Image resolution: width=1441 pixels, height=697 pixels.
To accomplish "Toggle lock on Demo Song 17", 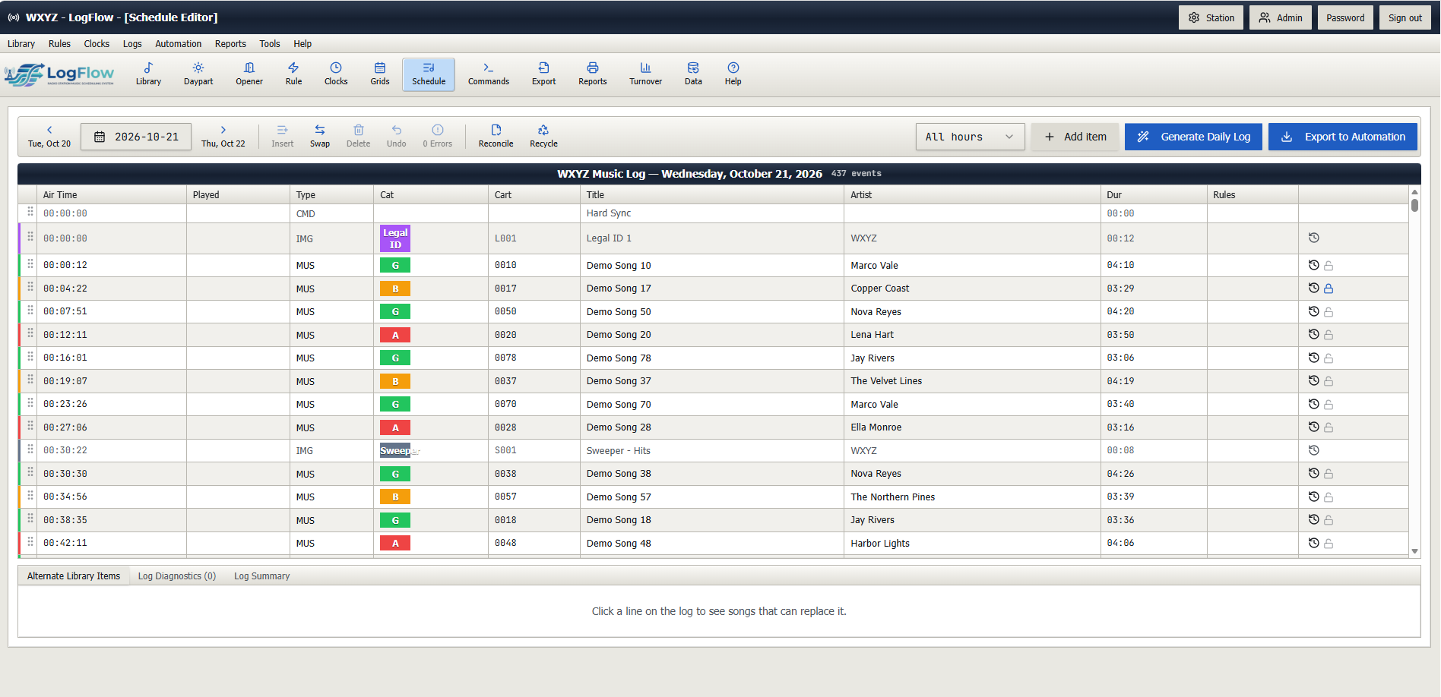I will point(1329,289).
